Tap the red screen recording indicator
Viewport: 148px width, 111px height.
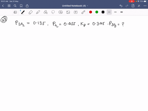coord(132,1)
